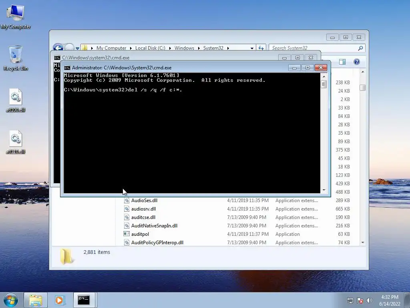This screenshot has width=410, height=308.
Task: Toggle the Explorer preview pane button
Action: 342,62
